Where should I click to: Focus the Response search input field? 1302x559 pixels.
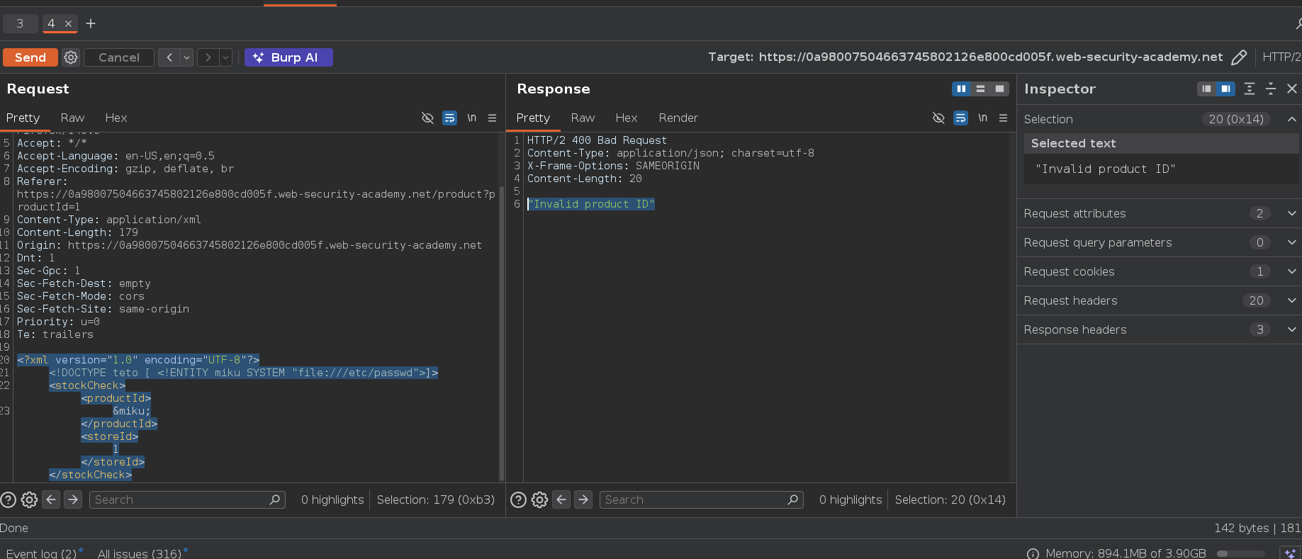pos(702,499)
